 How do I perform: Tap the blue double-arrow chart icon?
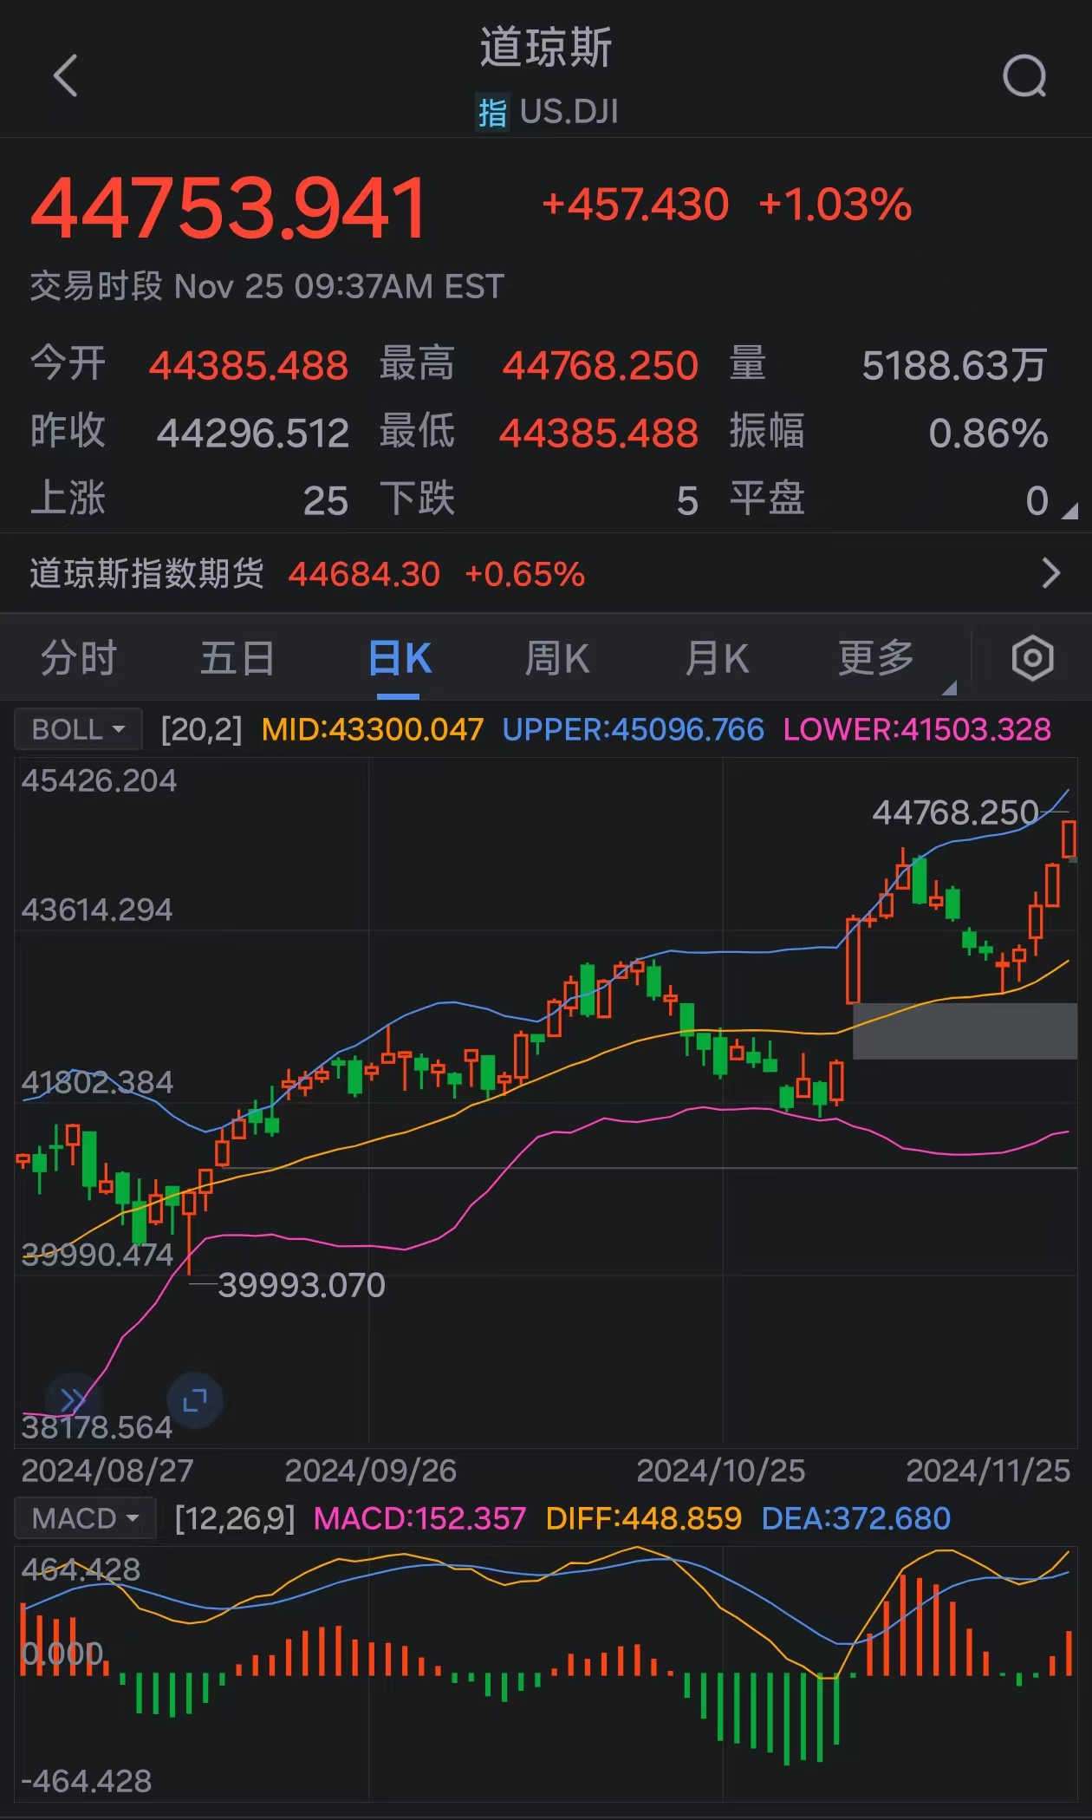[74, 1399]
